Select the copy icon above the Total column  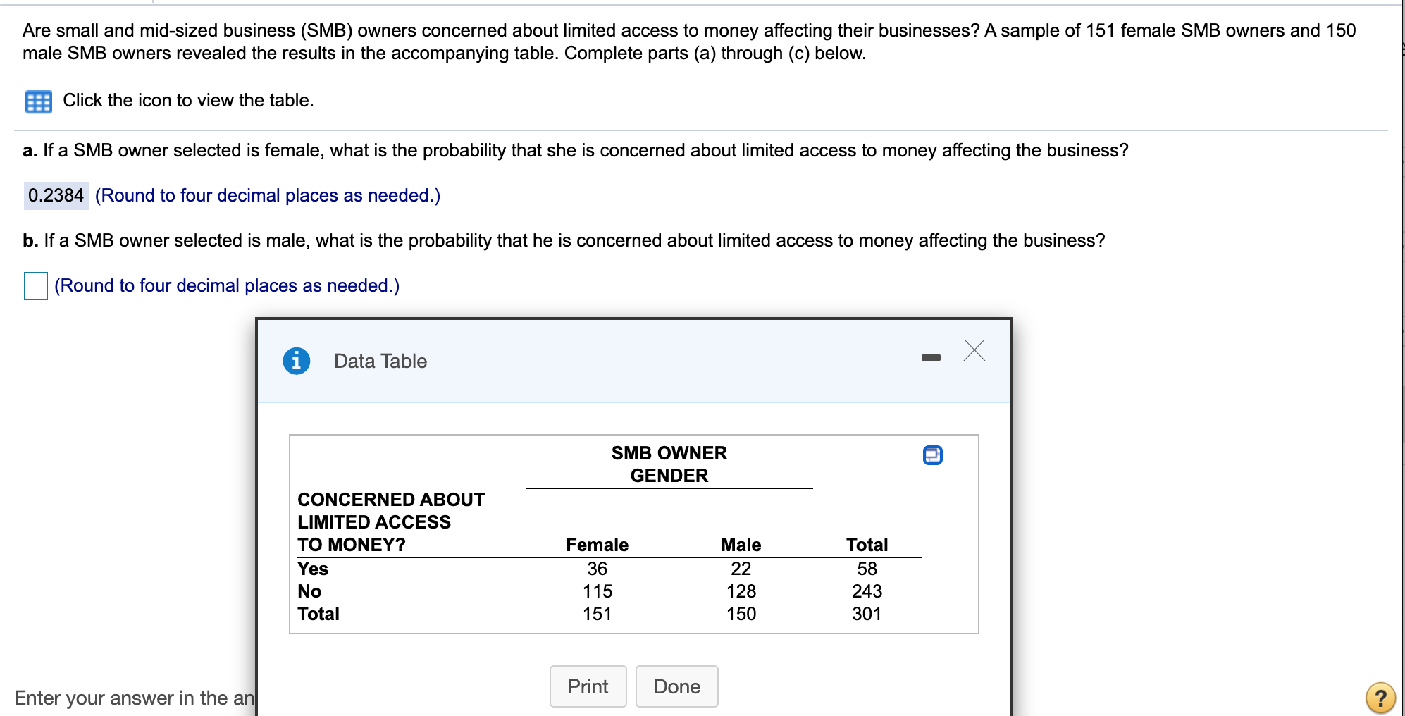click(x=934, y=455)
